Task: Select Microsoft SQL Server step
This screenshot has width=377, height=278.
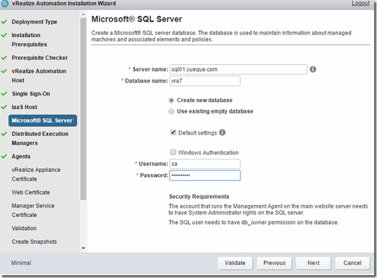Action: tap(43, 120)
